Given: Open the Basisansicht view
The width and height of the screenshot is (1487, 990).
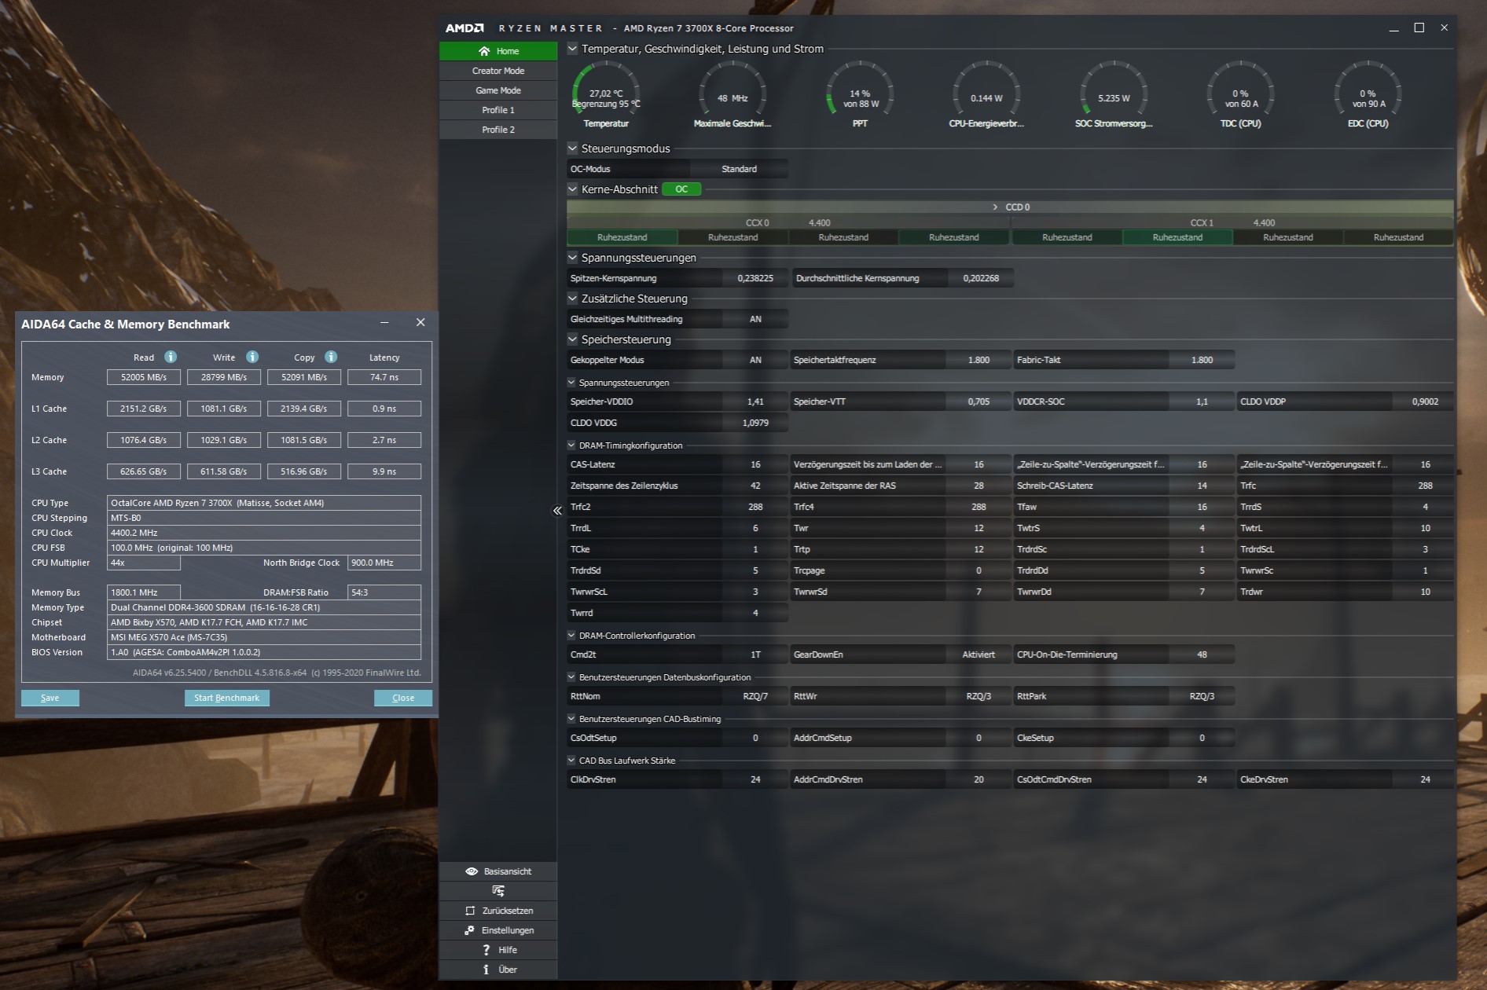Looking at the screenshot, I should (x=498, y=871).
